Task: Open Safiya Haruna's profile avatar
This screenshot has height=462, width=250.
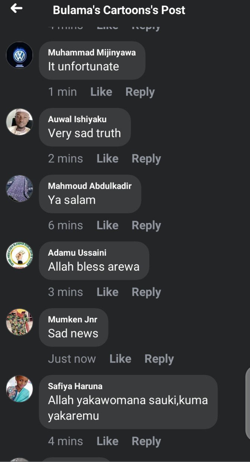Action: [20, 389]
